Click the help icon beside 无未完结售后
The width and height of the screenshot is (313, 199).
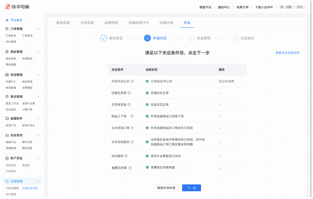coord(132,142)
